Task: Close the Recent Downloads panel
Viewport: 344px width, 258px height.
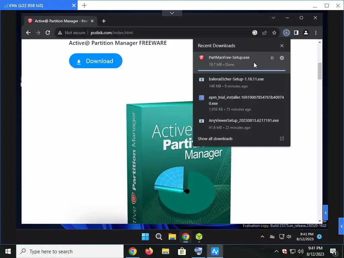Action: click(x=282, y=46)
